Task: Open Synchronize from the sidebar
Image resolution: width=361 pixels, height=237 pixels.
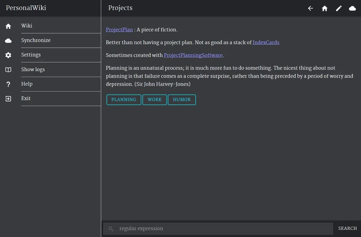Action: (51, 40)
